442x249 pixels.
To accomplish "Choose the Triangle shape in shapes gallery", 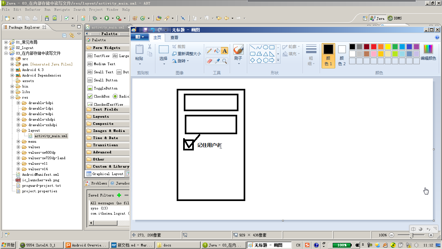I will tap(266, 54).
